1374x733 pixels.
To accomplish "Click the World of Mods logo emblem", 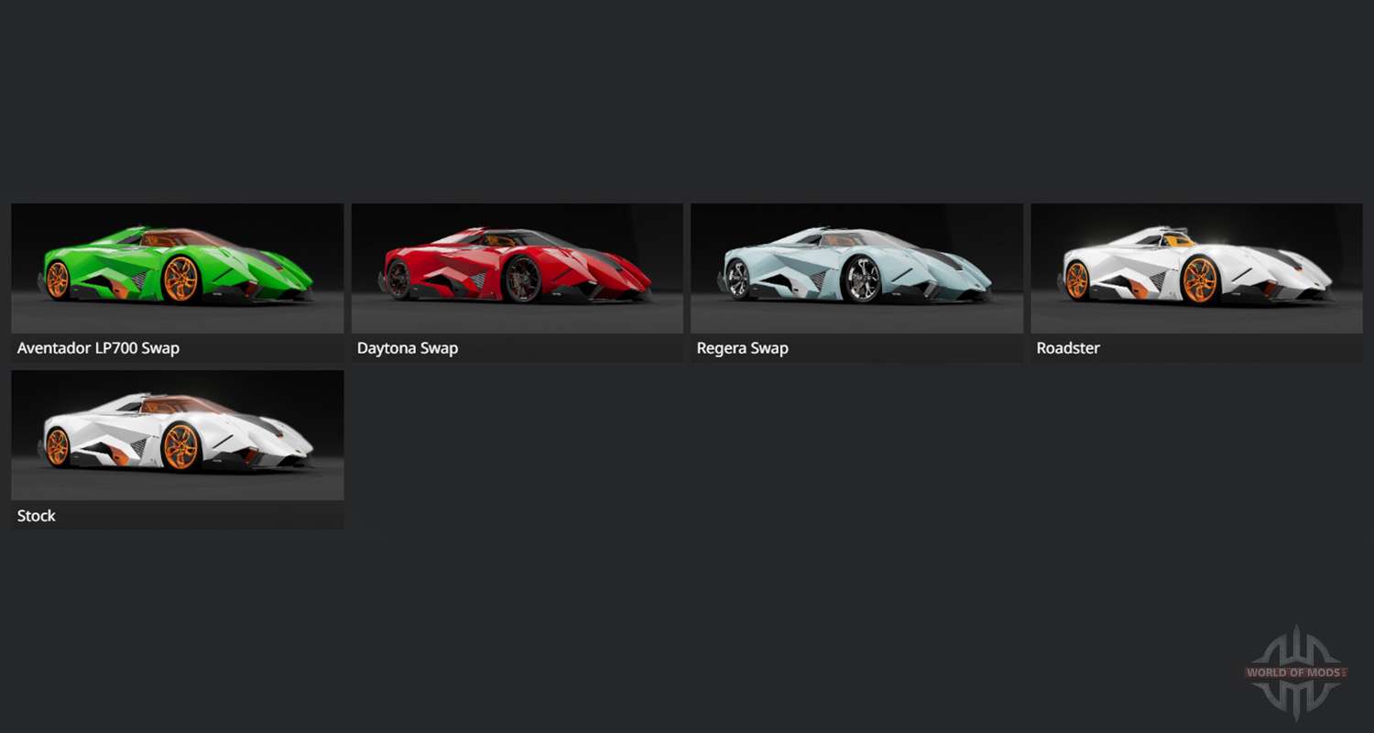I will tap(1296, 673).
